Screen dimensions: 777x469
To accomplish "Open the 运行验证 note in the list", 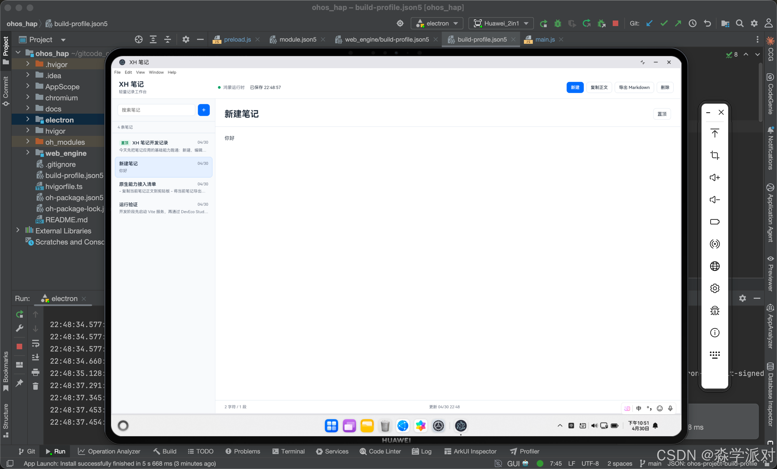I will tap(163, 208).
